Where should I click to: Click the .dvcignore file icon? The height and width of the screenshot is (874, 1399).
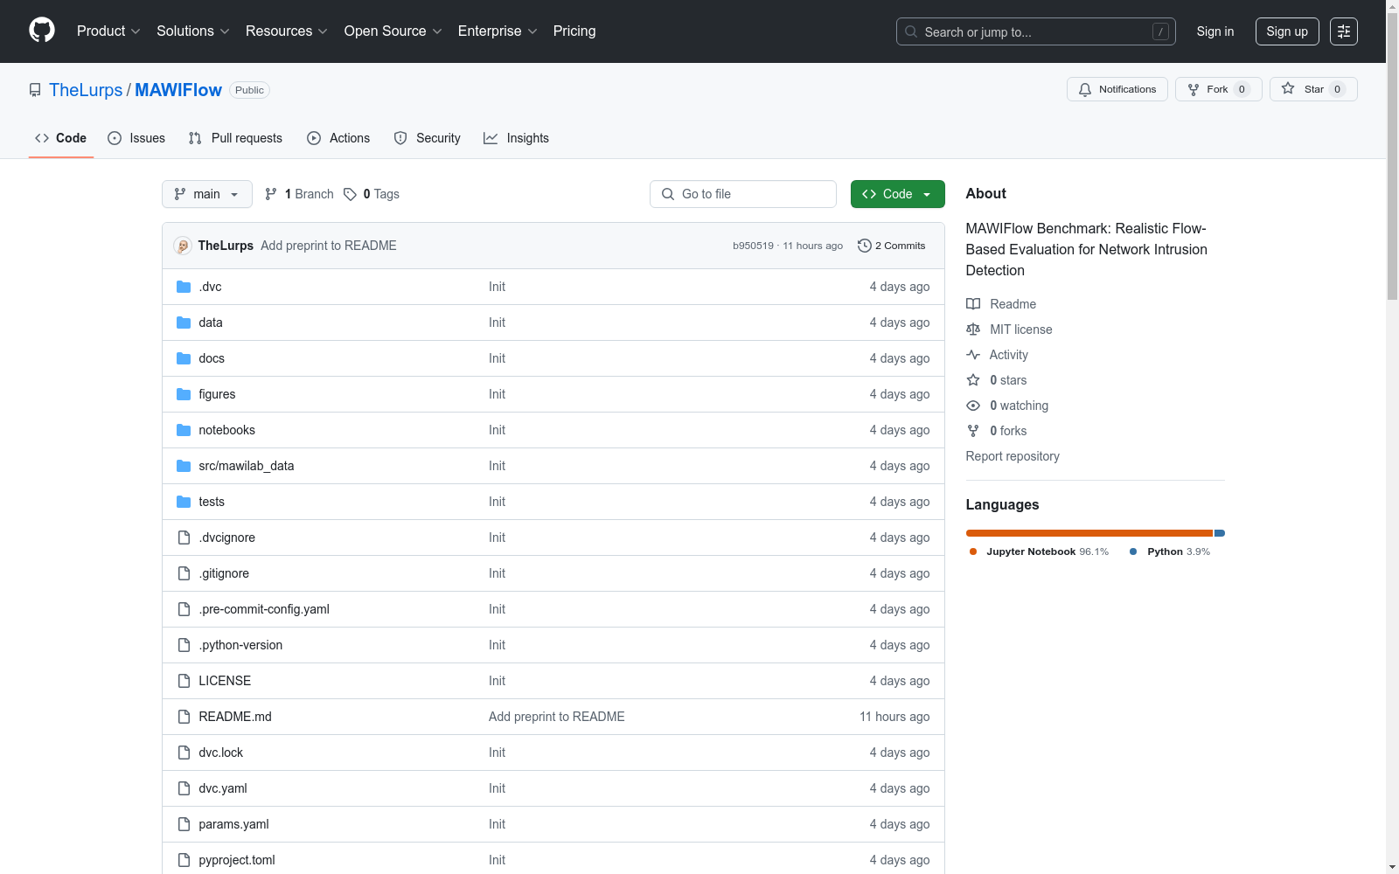pyautogui.click(x=184, y=538)
